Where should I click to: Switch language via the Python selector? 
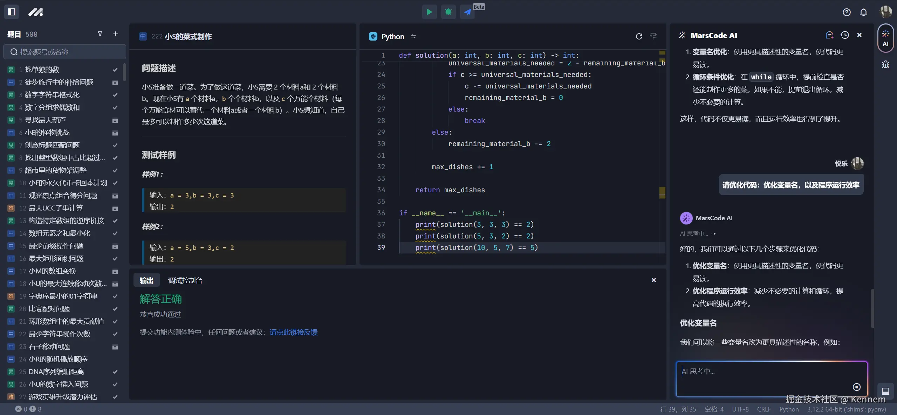[x=393, y=36]
